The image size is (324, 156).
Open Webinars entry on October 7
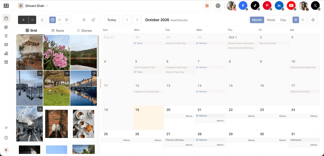210,68
